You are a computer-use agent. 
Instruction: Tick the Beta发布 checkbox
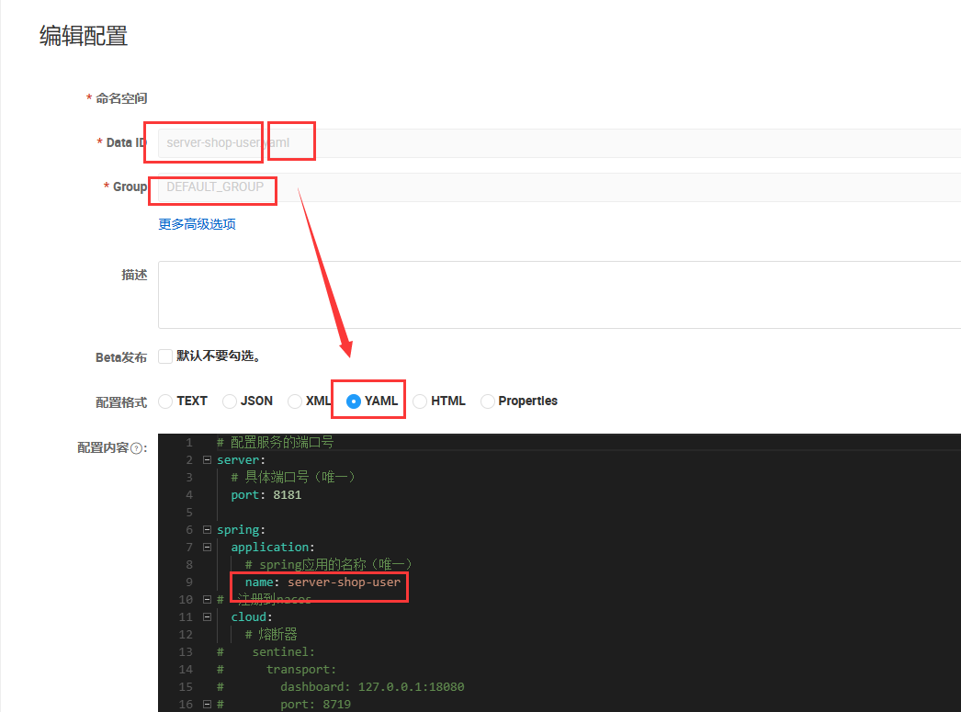pos(165,356)
